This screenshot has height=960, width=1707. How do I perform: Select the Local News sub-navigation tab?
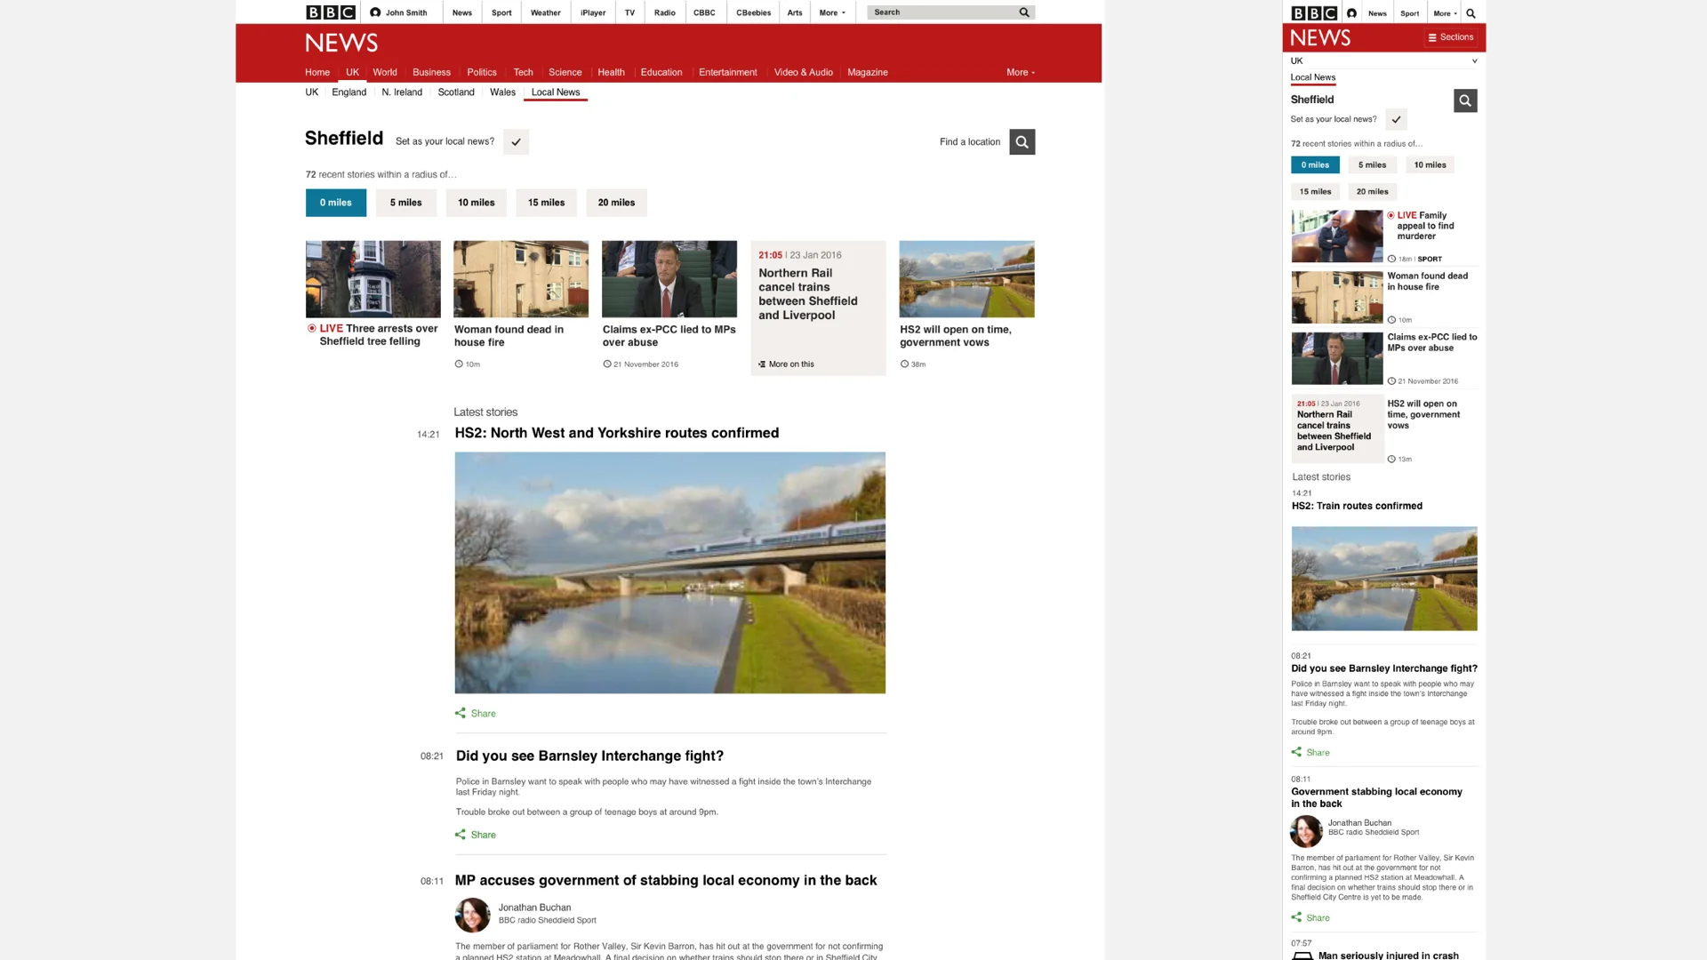[556, 92]
